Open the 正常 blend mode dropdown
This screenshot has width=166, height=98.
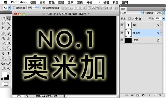132,13
